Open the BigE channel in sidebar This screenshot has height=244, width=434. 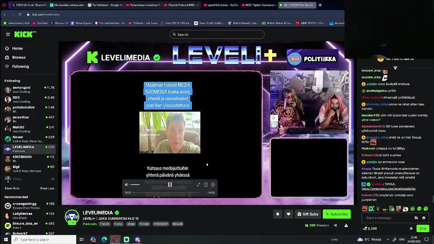coord(29,168)
